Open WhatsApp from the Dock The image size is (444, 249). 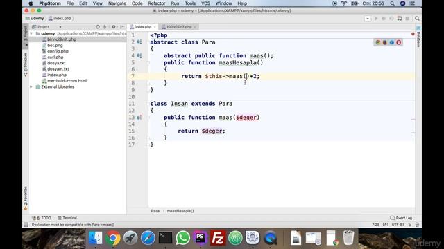coord(182,238)
